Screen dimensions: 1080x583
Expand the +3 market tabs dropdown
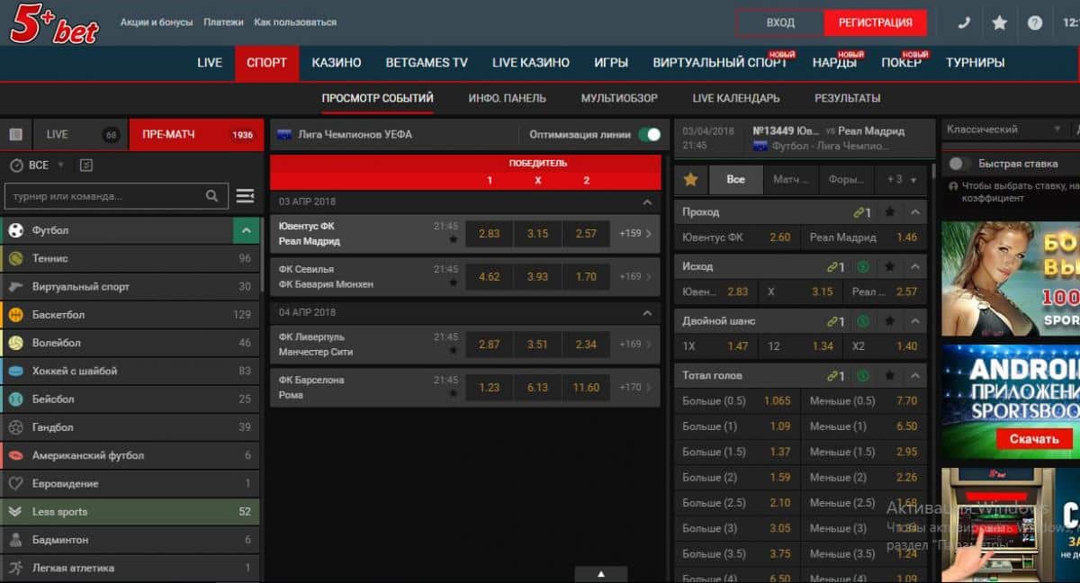(x=901, y=180)
